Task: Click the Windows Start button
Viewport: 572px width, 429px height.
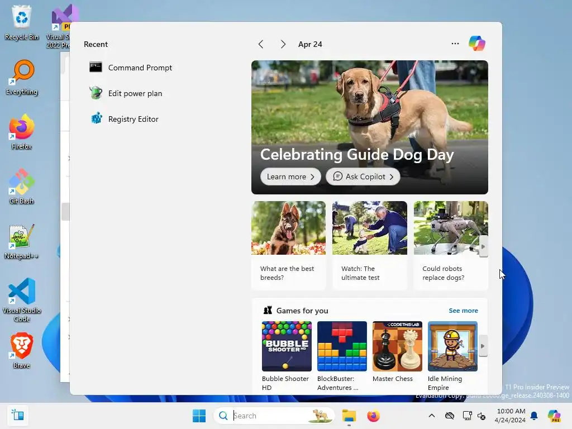Action: click(x=199, y=416)
